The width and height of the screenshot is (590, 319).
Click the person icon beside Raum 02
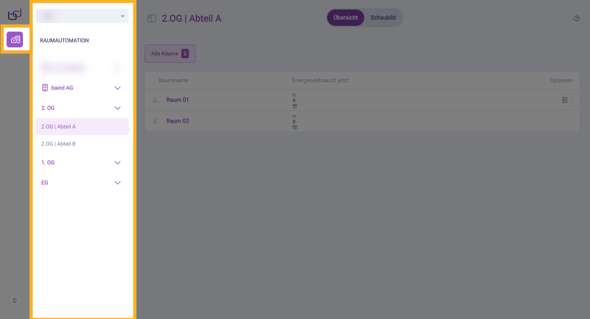[155, 121]
